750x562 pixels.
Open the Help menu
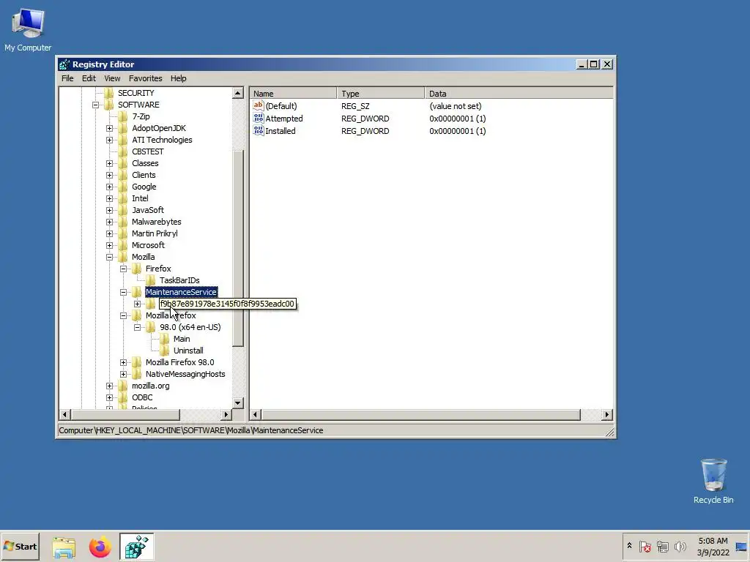pyautogui.click(x=179, y=78)
